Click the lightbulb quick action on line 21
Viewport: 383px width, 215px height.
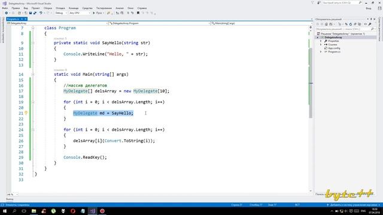point(26,113)
